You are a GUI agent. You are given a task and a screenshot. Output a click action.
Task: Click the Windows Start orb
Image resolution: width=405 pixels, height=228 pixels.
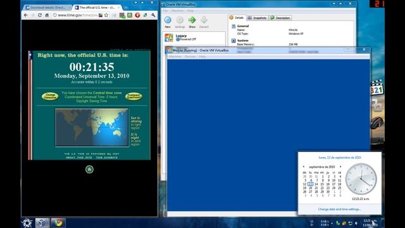[x=27, y=223]
